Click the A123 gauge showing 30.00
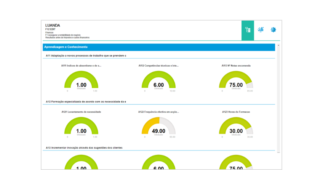323x170 pixels. tap(236, 127)
